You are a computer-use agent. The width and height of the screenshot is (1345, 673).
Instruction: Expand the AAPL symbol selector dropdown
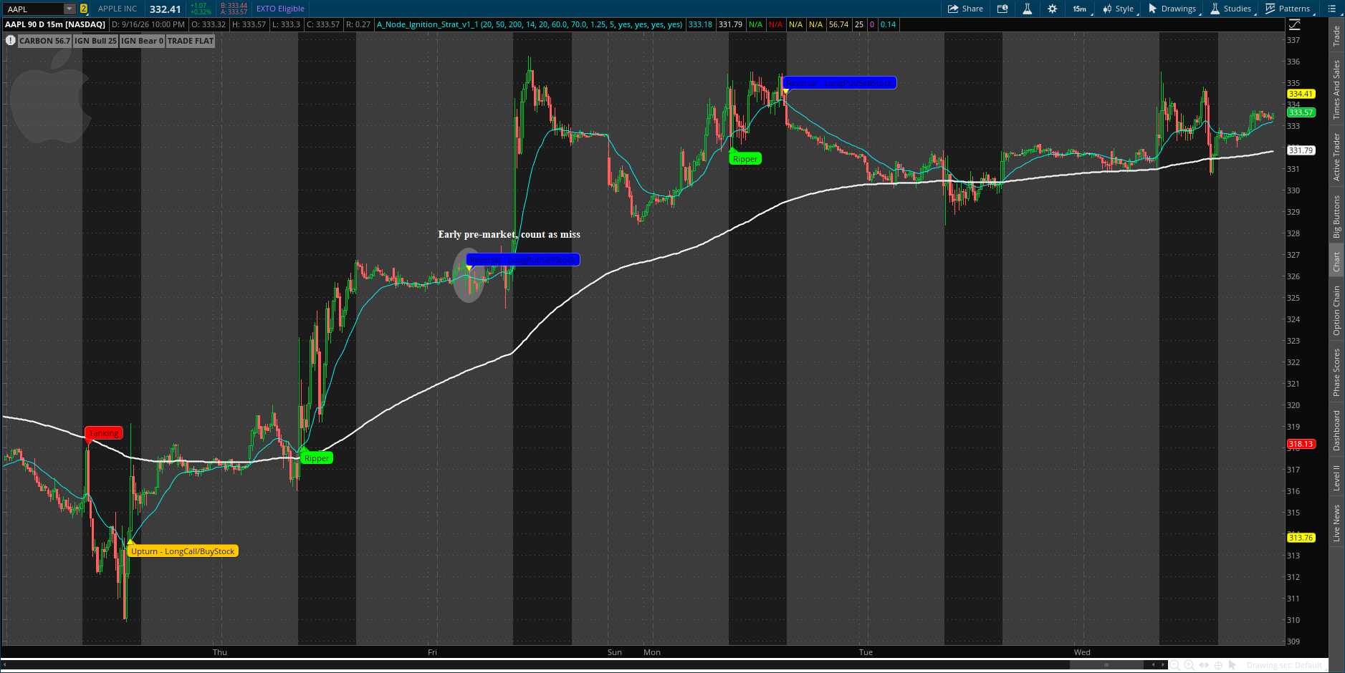(x=70, y=9)
